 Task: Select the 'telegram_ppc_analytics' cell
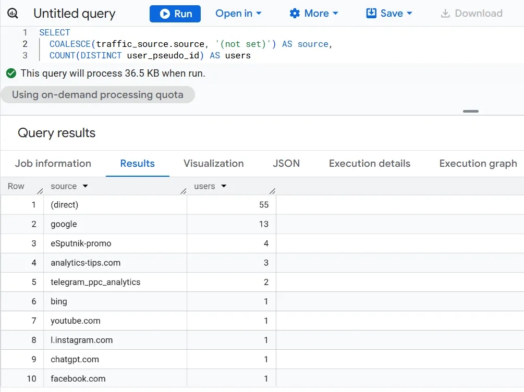pos(115,283)
